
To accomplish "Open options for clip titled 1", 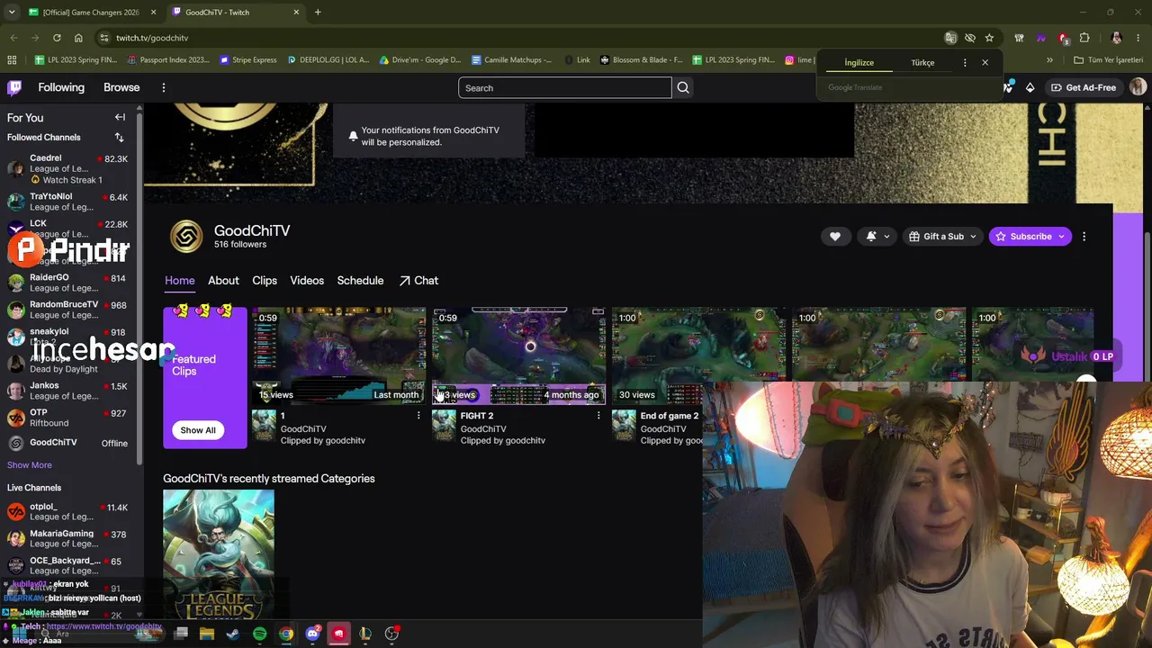I will click(418, 416).
